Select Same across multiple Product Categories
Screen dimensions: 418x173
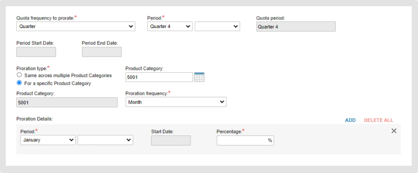[x=19, y=76]
